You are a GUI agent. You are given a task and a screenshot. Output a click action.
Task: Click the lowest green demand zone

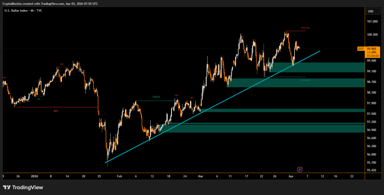pos(262,128)
